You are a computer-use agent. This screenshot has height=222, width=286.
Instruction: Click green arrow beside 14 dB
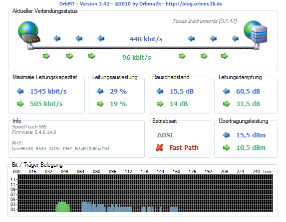(x=160, y=104)
